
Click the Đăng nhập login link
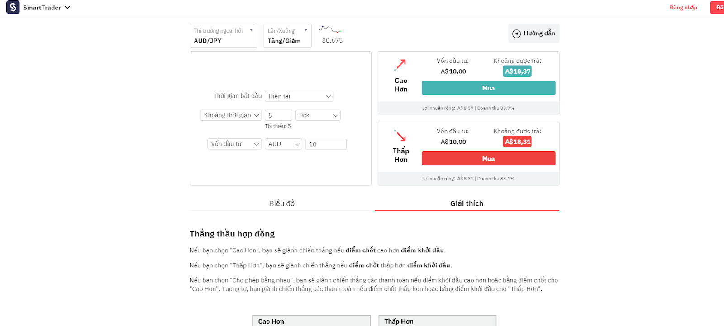[683, 8]
